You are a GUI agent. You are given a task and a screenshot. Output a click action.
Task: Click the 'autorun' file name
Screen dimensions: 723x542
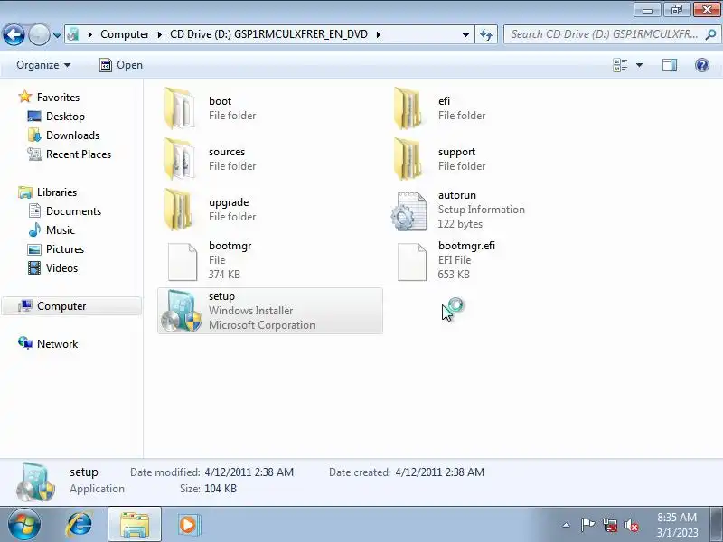pos(457,195)
